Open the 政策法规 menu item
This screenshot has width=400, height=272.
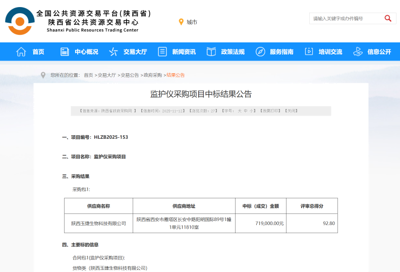[233, 52]
